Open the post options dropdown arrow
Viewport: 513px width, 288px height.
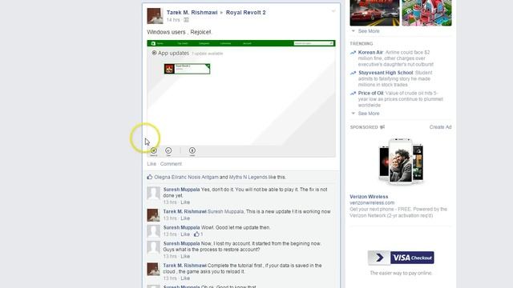pos(333,11)
